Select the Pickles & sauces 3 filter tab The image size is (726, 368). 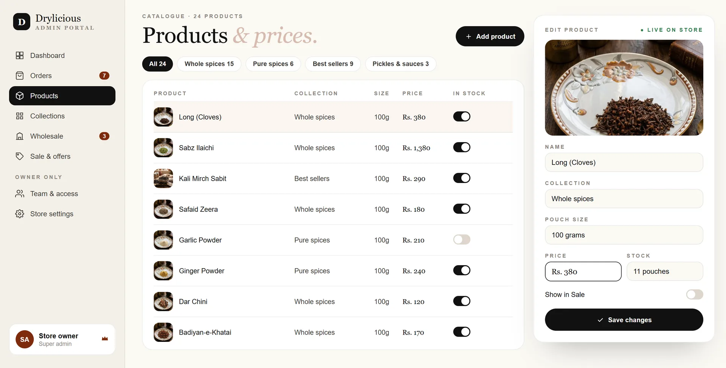click(400, 64)
